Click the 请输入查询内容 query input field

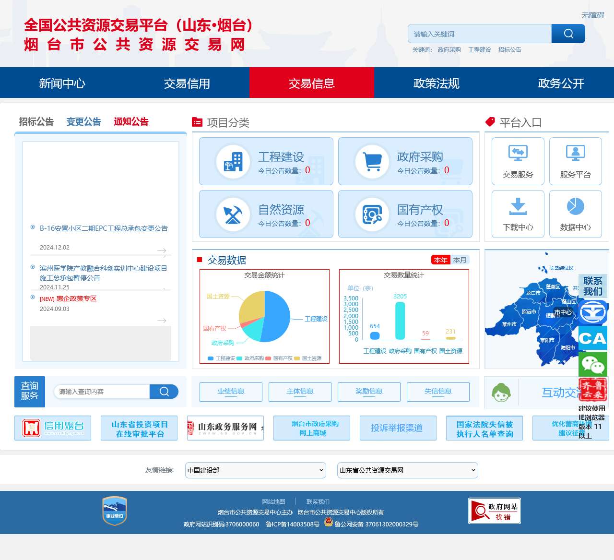pyautogui.click(x=102, y=392)
